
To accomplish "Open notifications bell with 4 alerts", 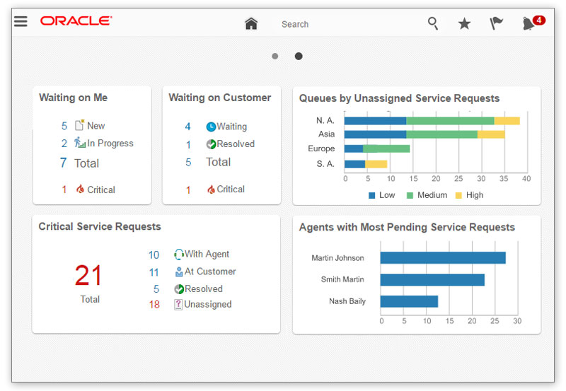I will [x=530, y=23].
